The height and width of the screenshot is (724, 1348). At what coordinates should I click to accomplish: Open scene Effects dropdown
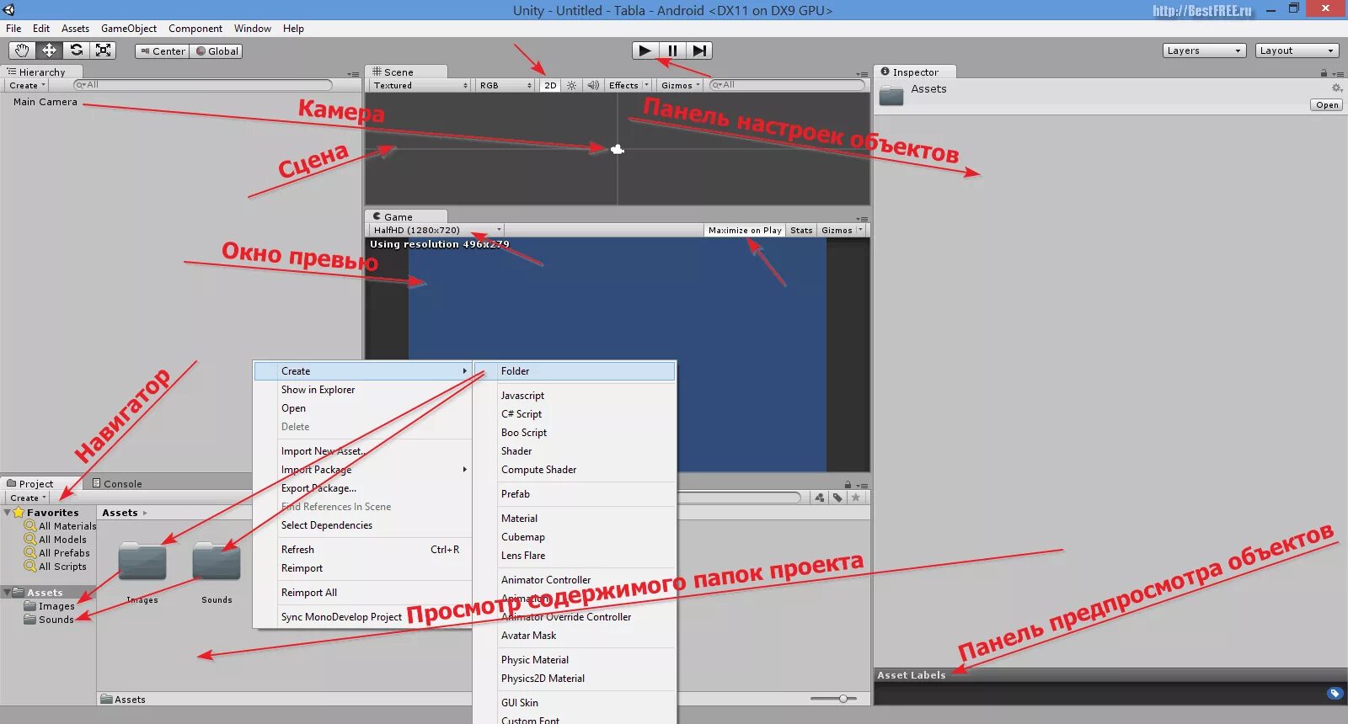click(x=629, y=85)
